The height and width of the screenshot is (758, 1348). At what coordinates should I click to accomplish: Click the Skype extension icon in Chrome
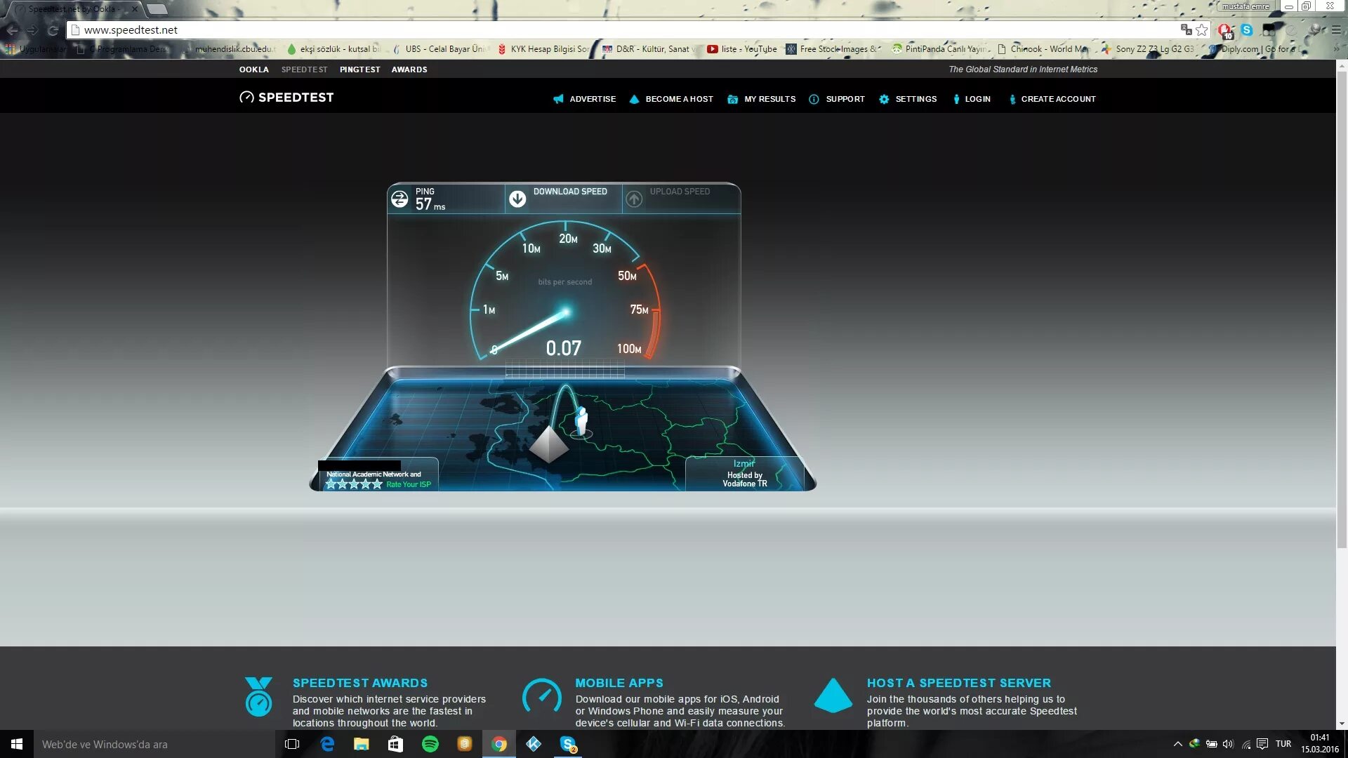pyautogui.click(x=1247, y=29)
